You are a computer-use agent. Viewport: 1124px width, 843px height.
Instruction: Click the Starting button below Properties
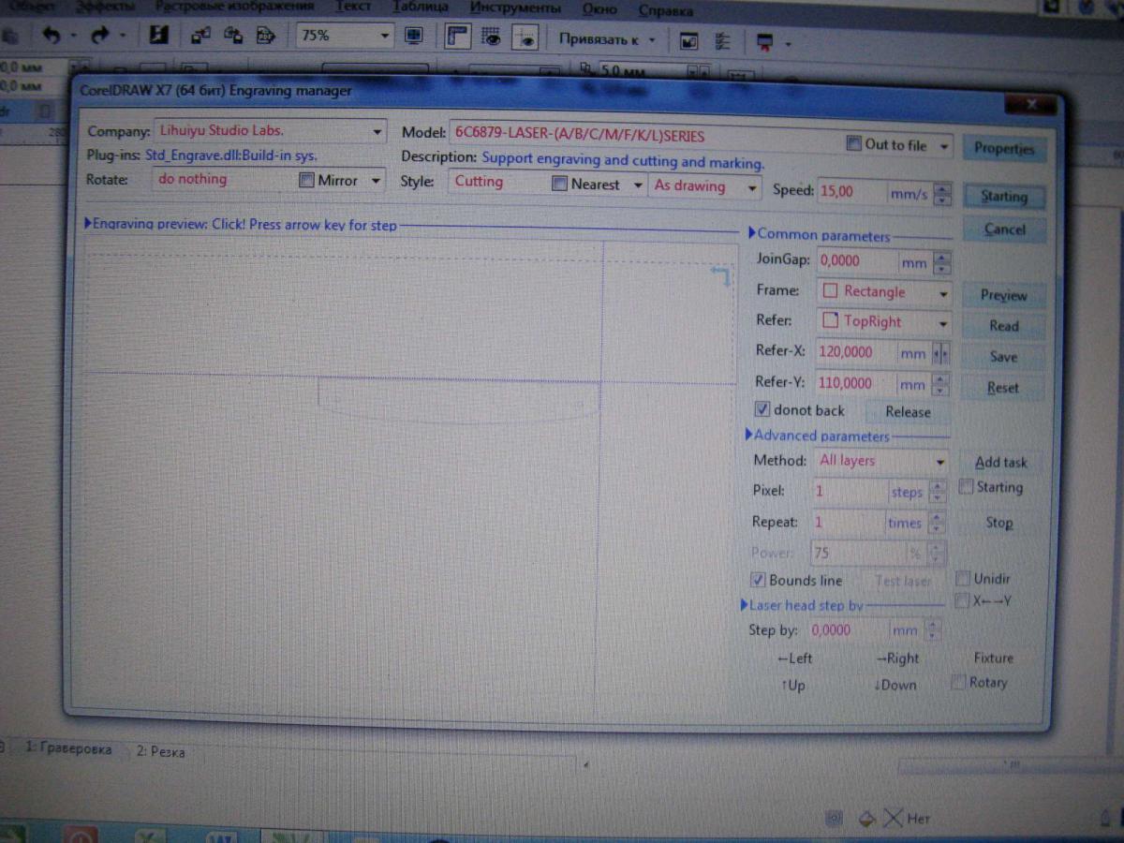[x=1004, y=197]
